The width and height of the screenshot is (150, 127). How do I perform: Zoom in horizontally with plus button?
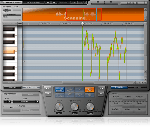143,82
